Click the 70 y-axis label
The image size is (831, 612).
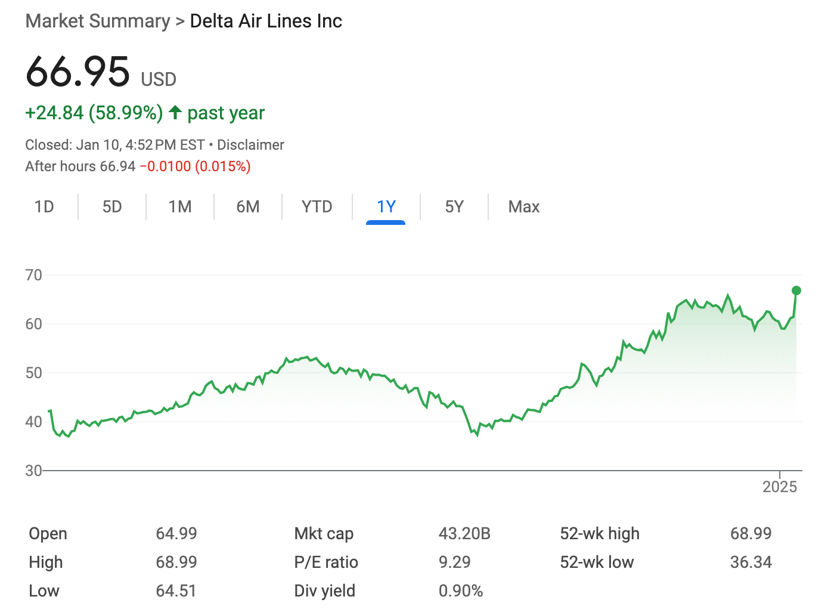pos(34,275)
